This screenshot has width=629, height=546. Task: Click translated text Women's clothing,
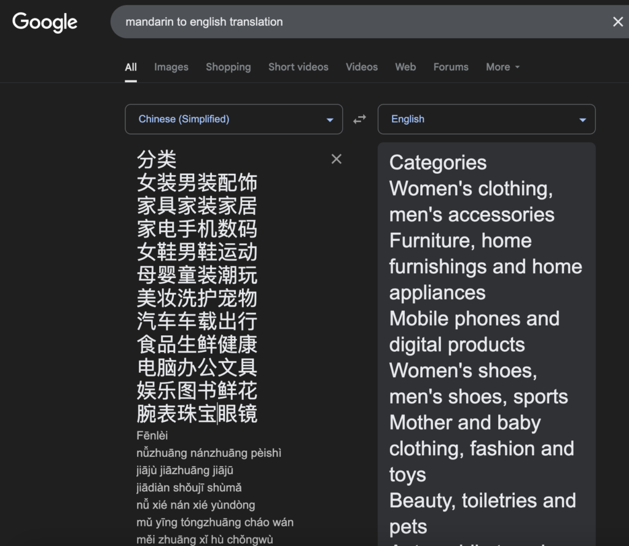[471, 189]
